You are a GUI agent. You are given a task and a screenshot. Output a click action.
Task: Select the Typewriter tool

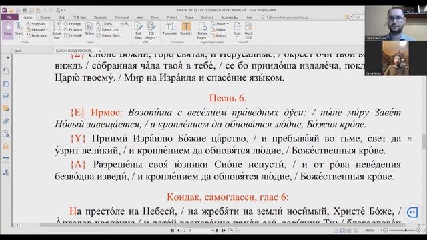[170, 29]
